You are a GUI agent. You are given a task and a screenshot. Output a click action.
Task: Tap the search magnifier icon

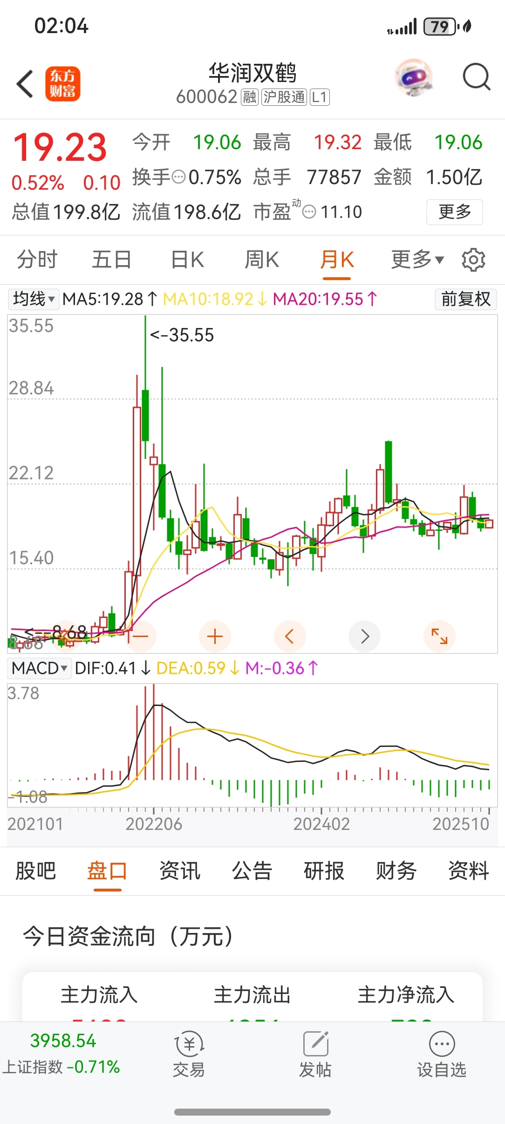pyautogui.click(x=476, y=76)
